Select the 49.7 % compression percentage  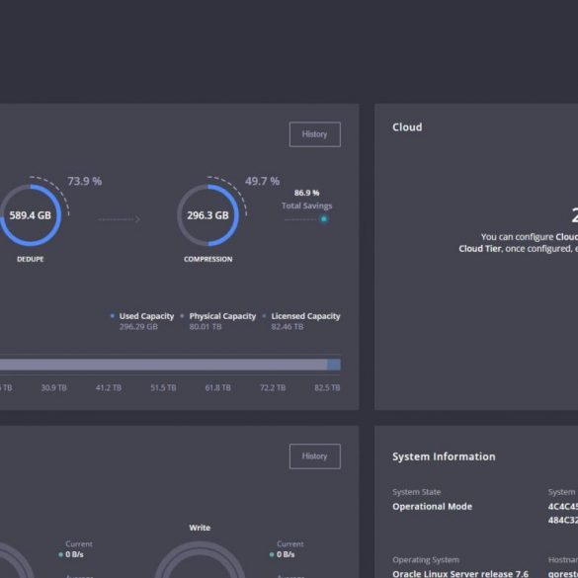click(263, 181)
